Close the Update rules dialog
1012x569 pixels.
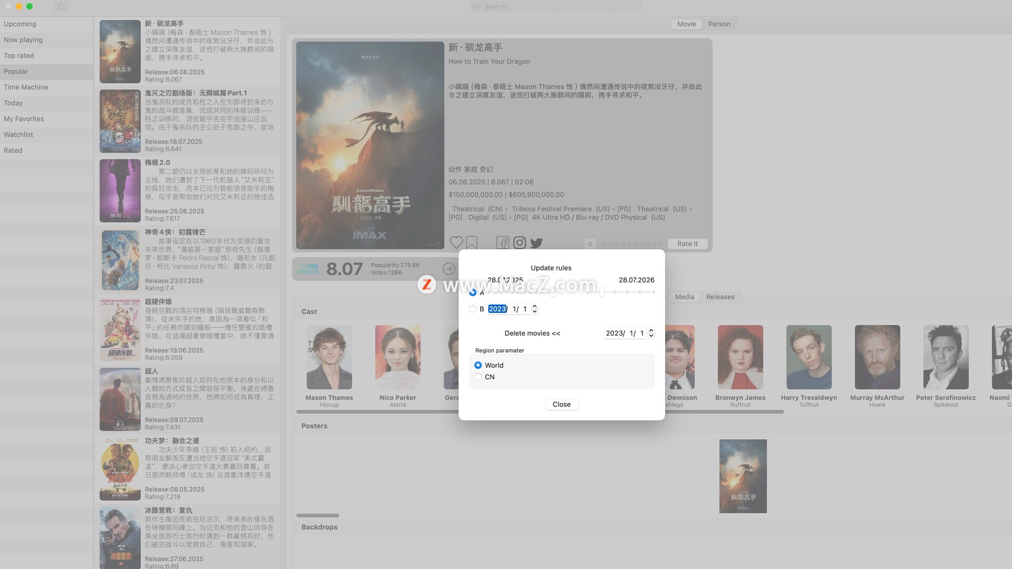[x=561, y=404]
